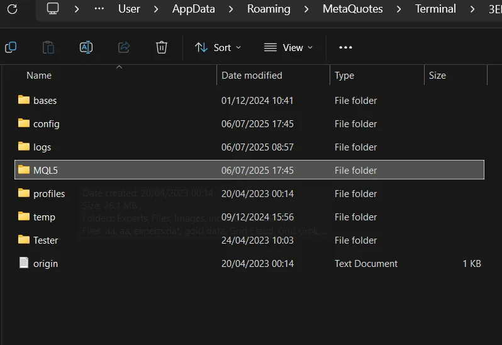Sort files by the Date modified header
Screen dimensions: 502x345
[252, 76]
